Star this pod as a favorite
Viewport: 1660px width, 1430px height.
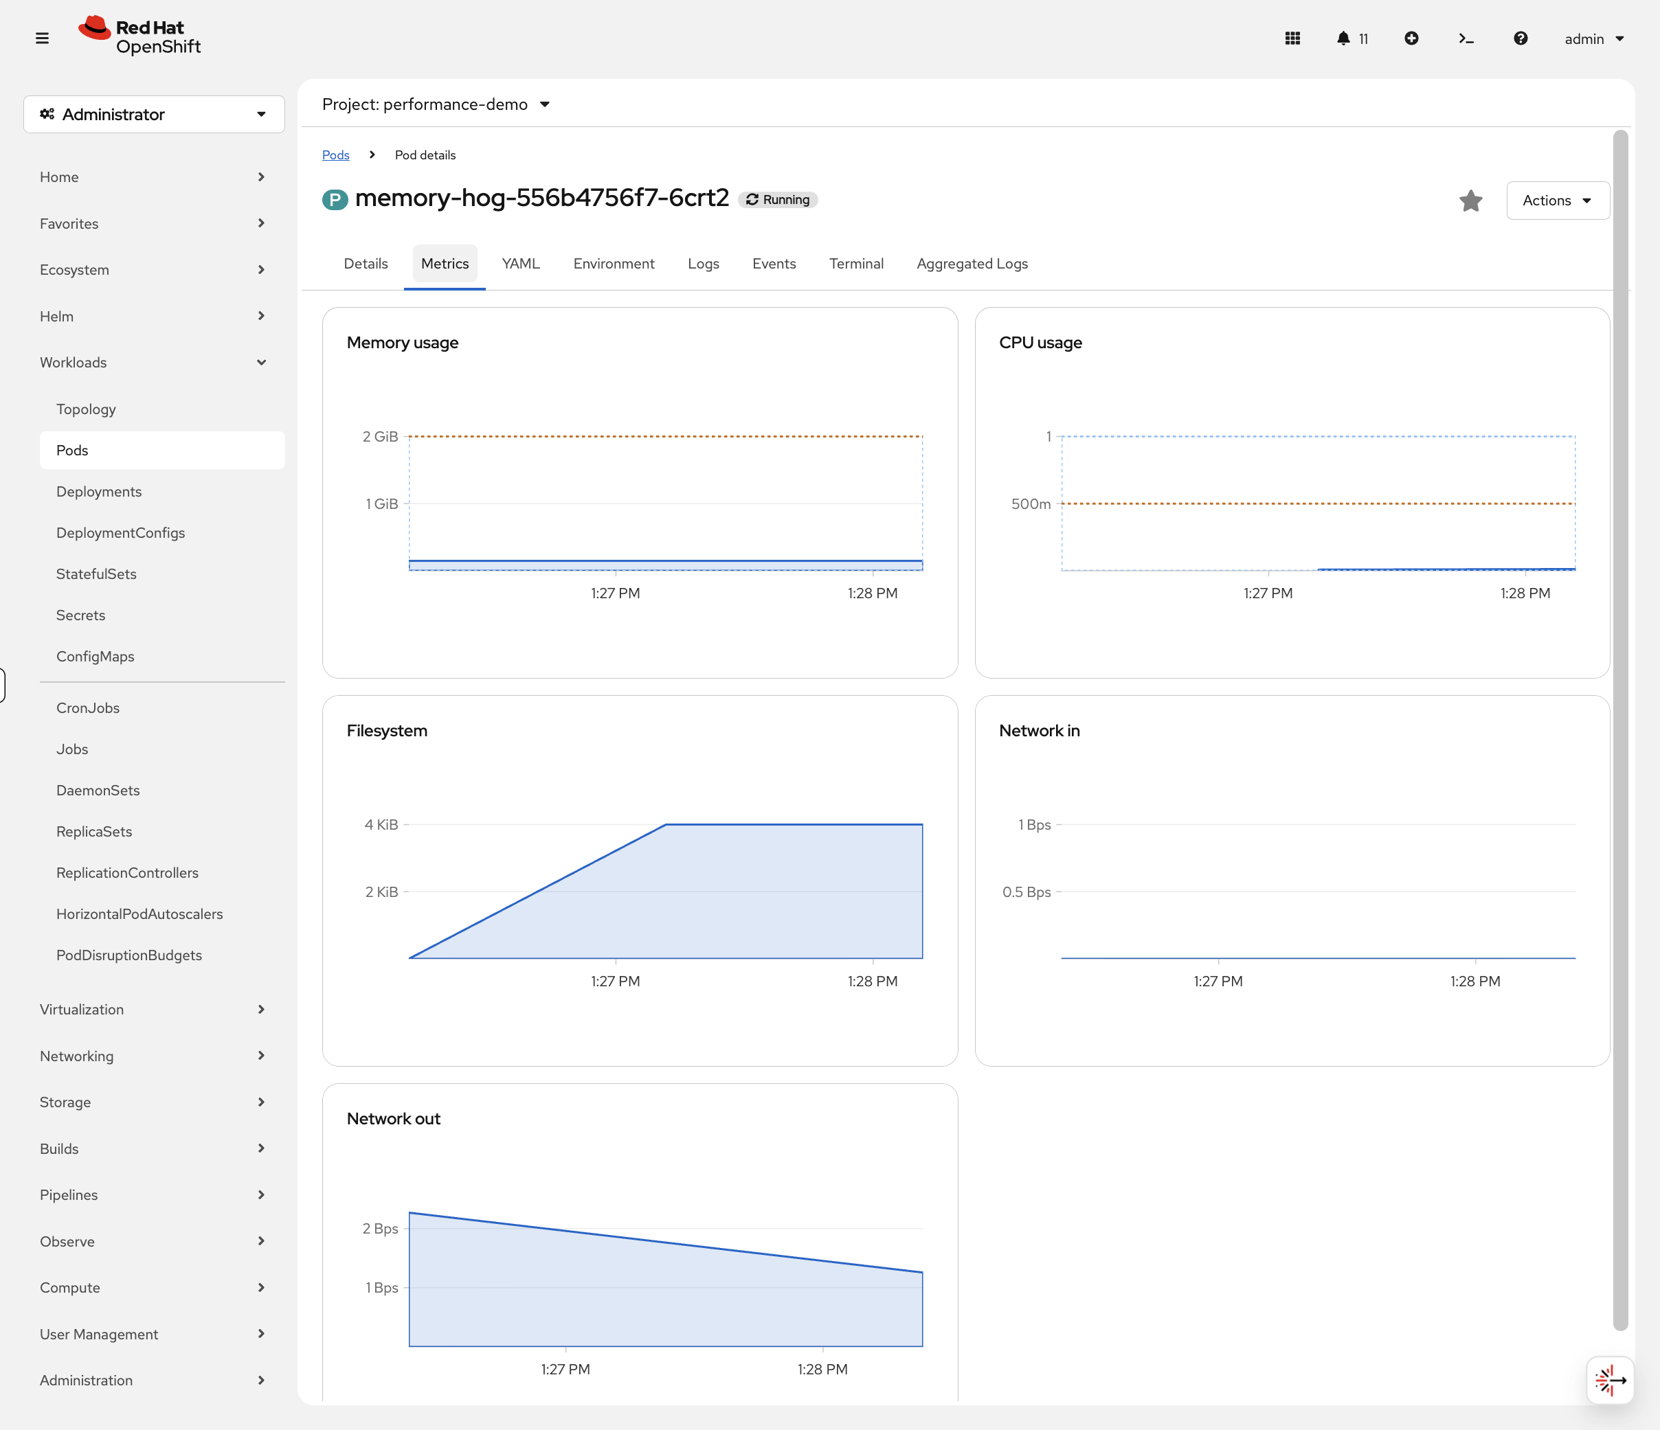[1470, 200]
